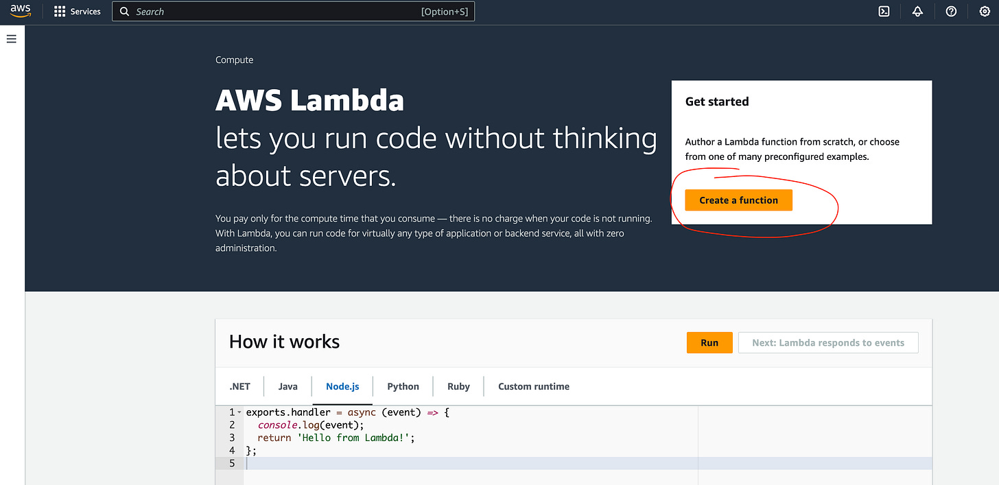The height and width of the screenshot is (485, 999).
Task: Place cursor on the return 'Hello from Lambda!' line
Action: 336,438
